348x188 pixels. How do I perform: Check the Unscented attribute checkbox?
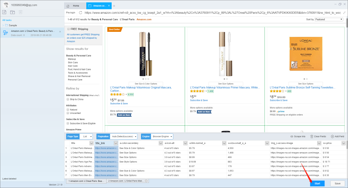[x=68, y=113]
